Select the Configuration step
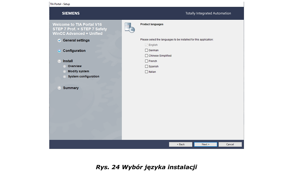Viewport: 293px width, 174px height. click(x=74, y=51)
